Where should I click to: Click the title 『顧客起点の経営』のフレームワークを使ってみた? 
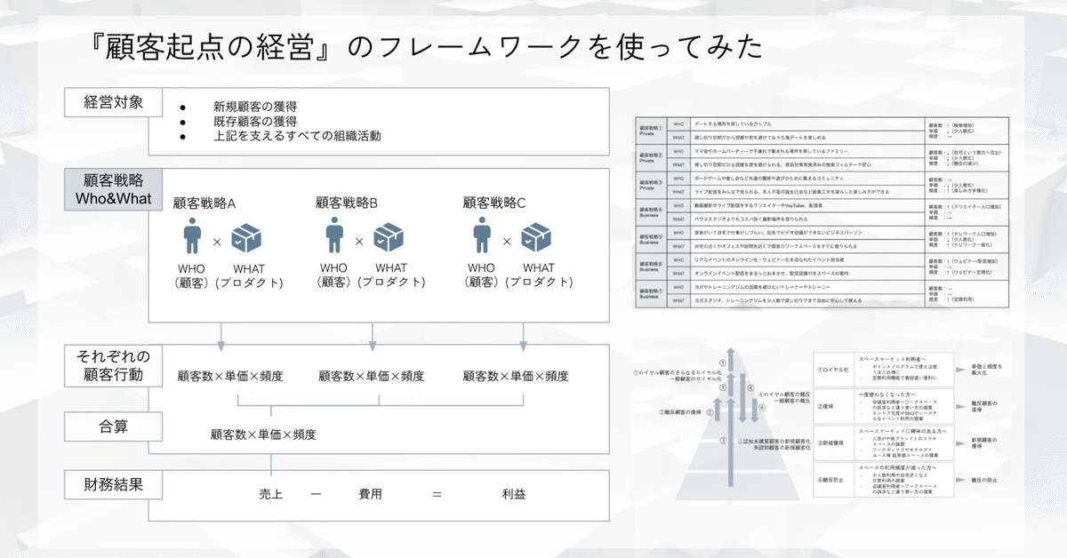[x=426, y=46]
